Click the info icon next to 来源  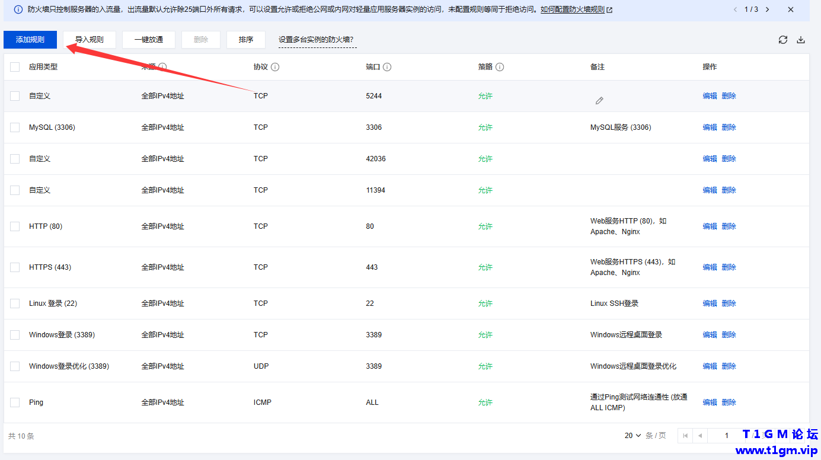[x=162, y=67]
